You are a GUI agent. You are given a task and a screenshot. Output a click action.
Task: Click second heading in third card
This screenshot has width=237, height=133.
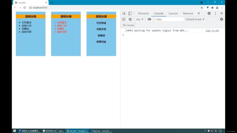101,29
